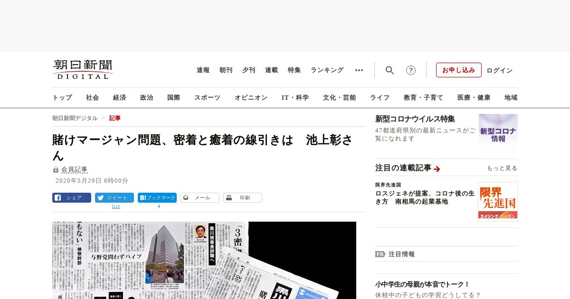Click the もっと見る link

click(x=502, y=168)
